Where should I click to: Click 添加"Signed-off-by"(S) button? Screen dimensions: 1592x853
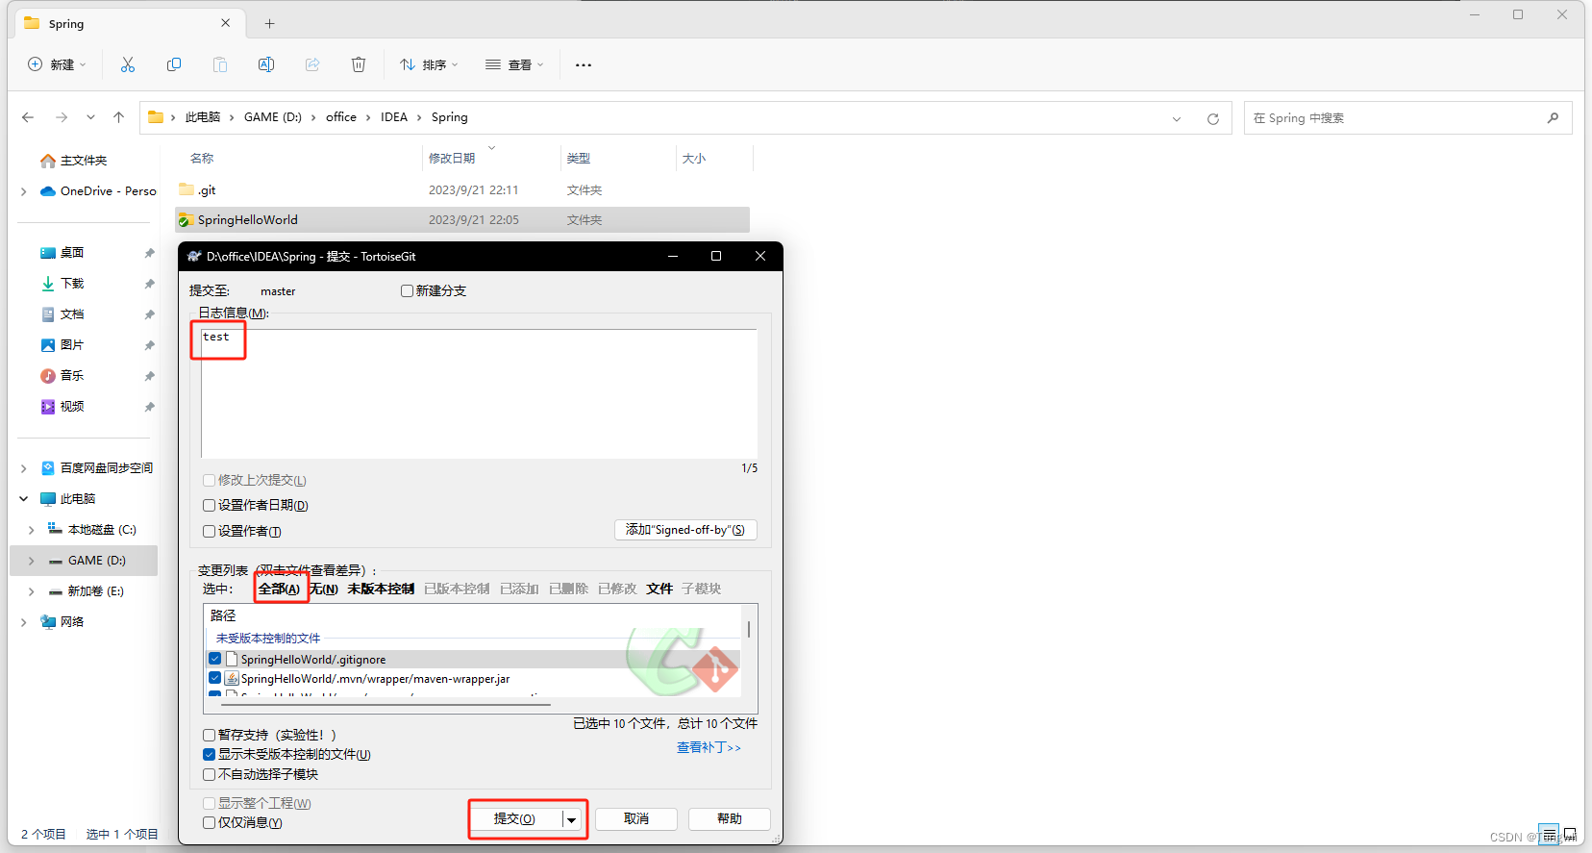pos(685,530)
